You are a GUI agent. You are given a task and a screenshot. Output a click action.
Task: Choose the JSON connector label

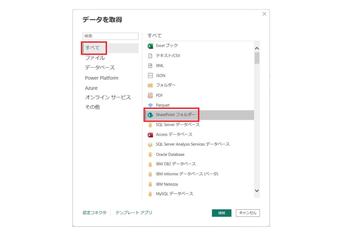point(161,75)
